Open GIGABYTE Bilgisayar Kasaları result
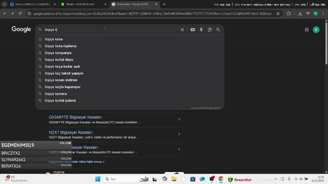This screenshot has height=184, width=328. (x=75, y=117)
